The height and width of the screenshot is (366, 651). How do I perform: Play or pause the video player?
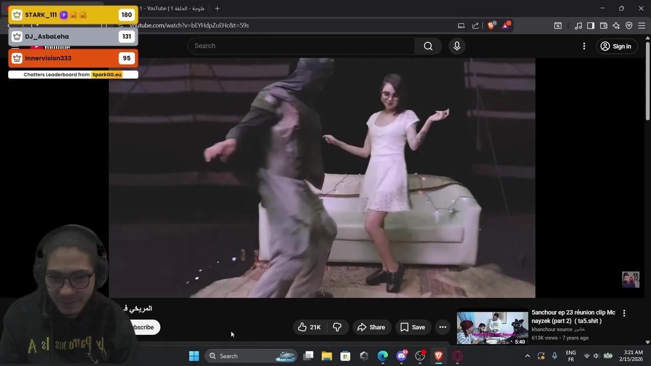pyautogui.click(x=322, y=178)
